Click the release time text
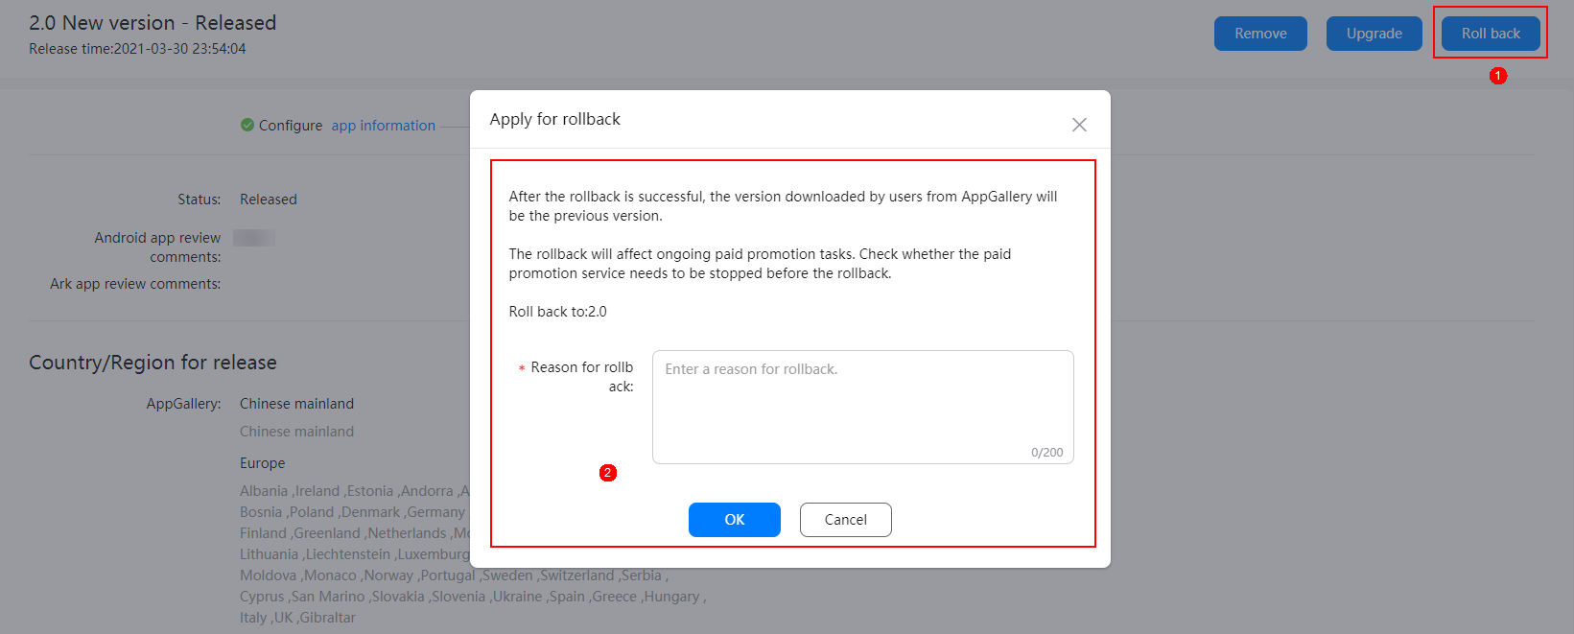Image resolution: width=1574 pixels, height=634 pixels. pos(137,49)
